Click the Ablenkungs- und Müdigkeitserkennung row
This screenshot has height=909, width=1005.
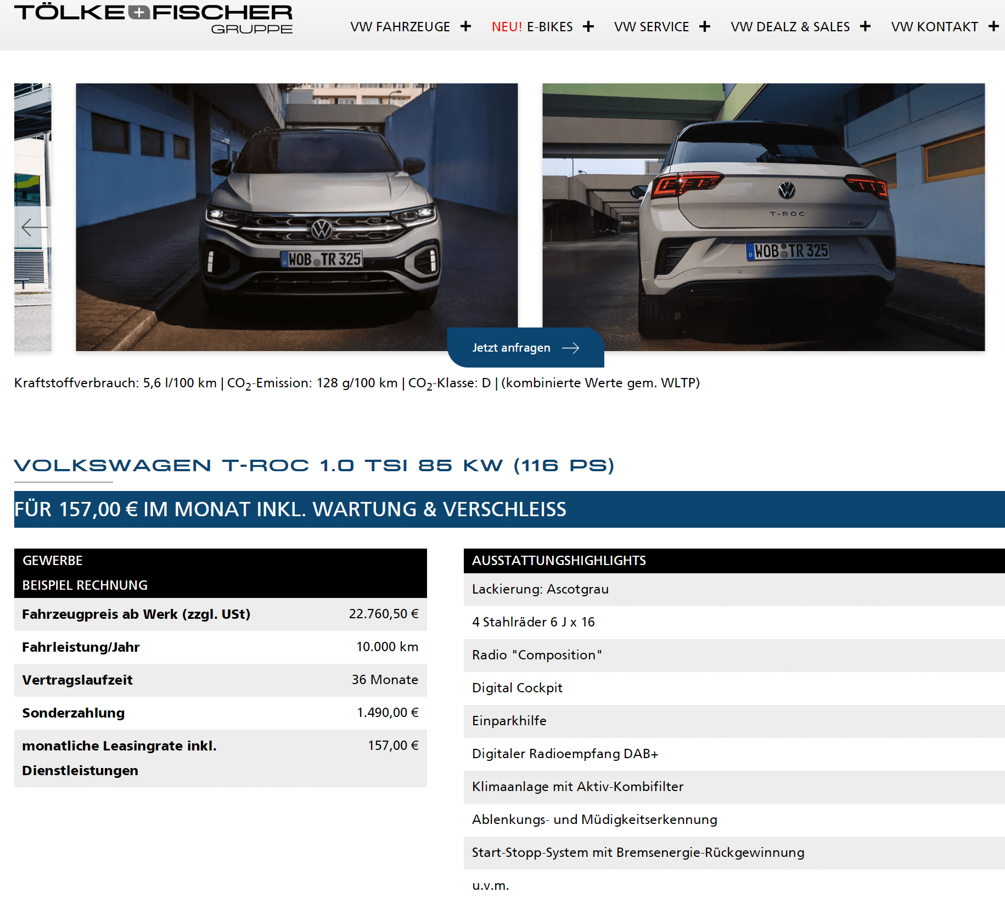click(734, 820)
